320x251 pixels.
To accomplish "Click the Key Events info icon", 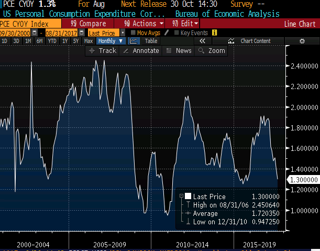I will tap(214, 32).
